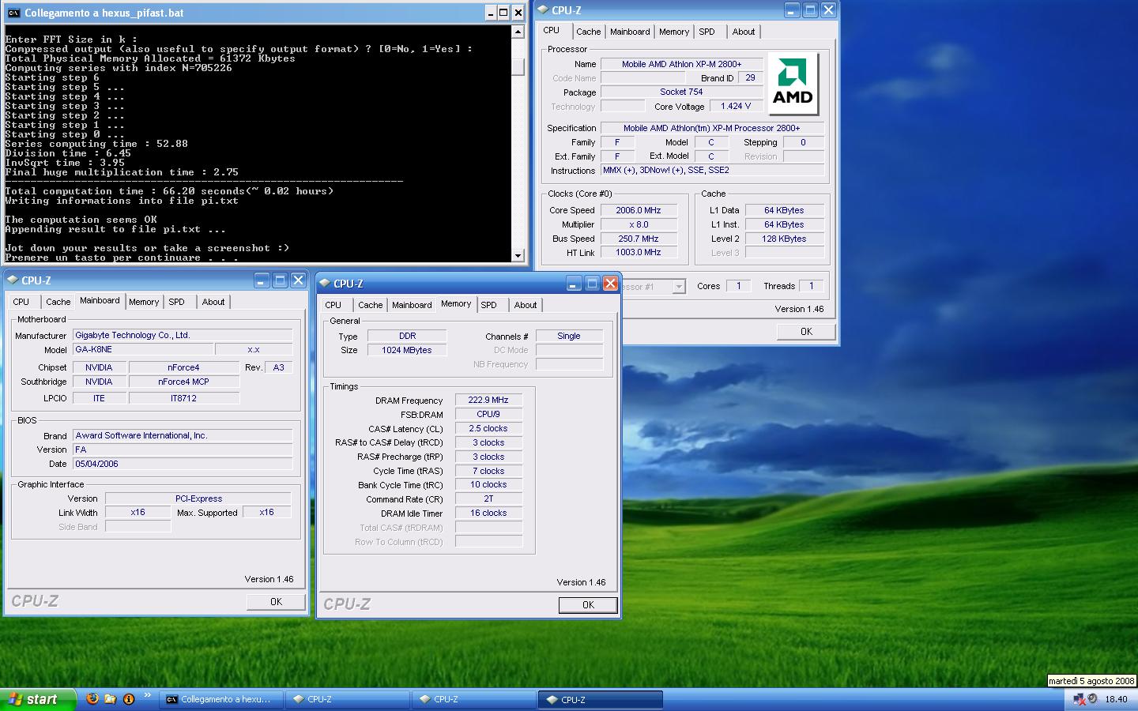Click the 18.40 system clock

[x=1116, y=699]
